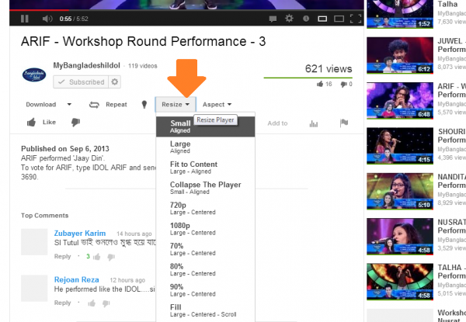Select 90% resize option

tap(205, 290)
